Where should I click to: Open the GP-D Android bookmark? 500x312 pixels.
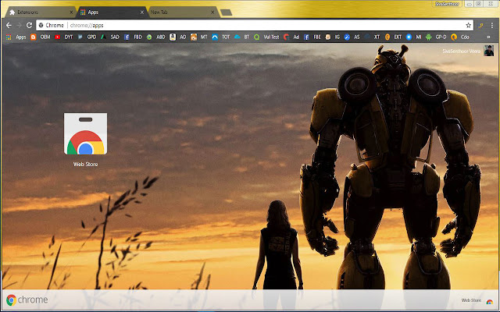pos(437,37)
